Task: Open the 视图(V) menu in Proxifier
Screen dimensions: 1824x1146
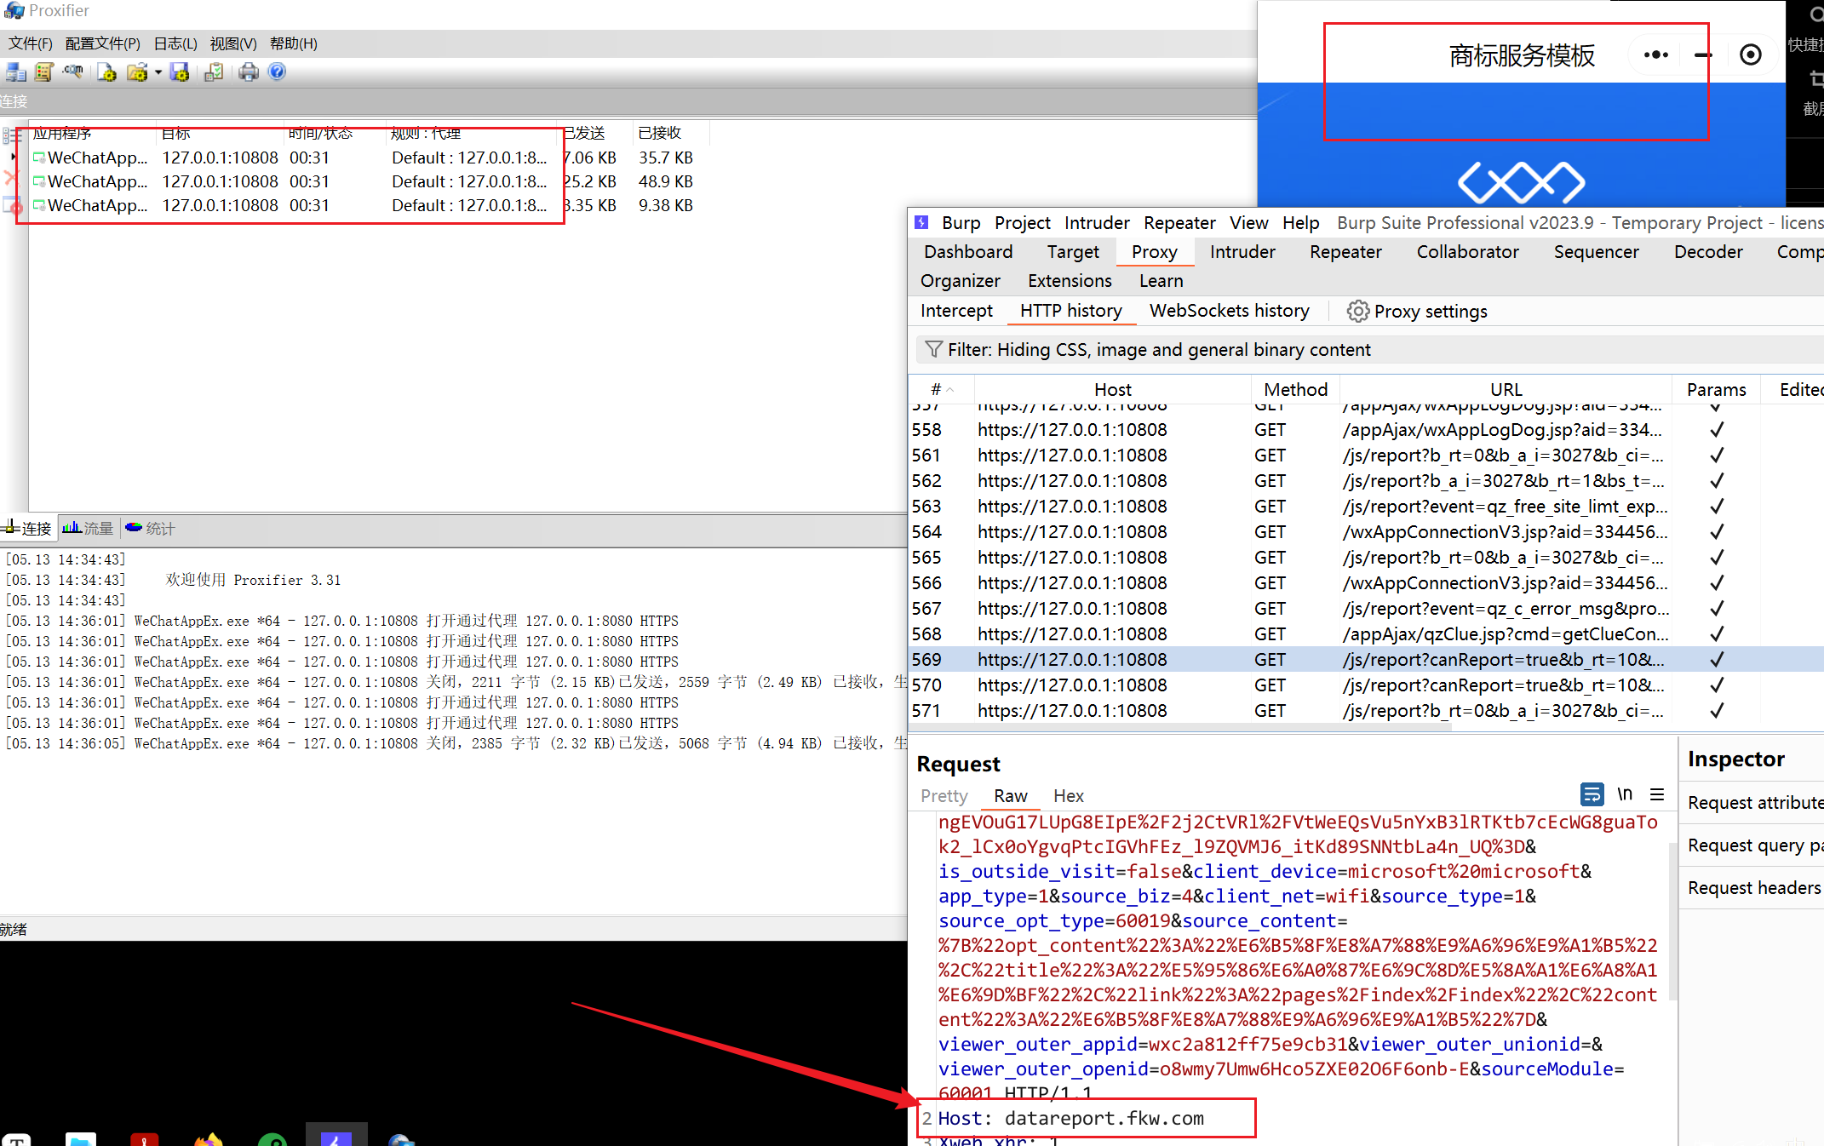Action: pos(232,43)
